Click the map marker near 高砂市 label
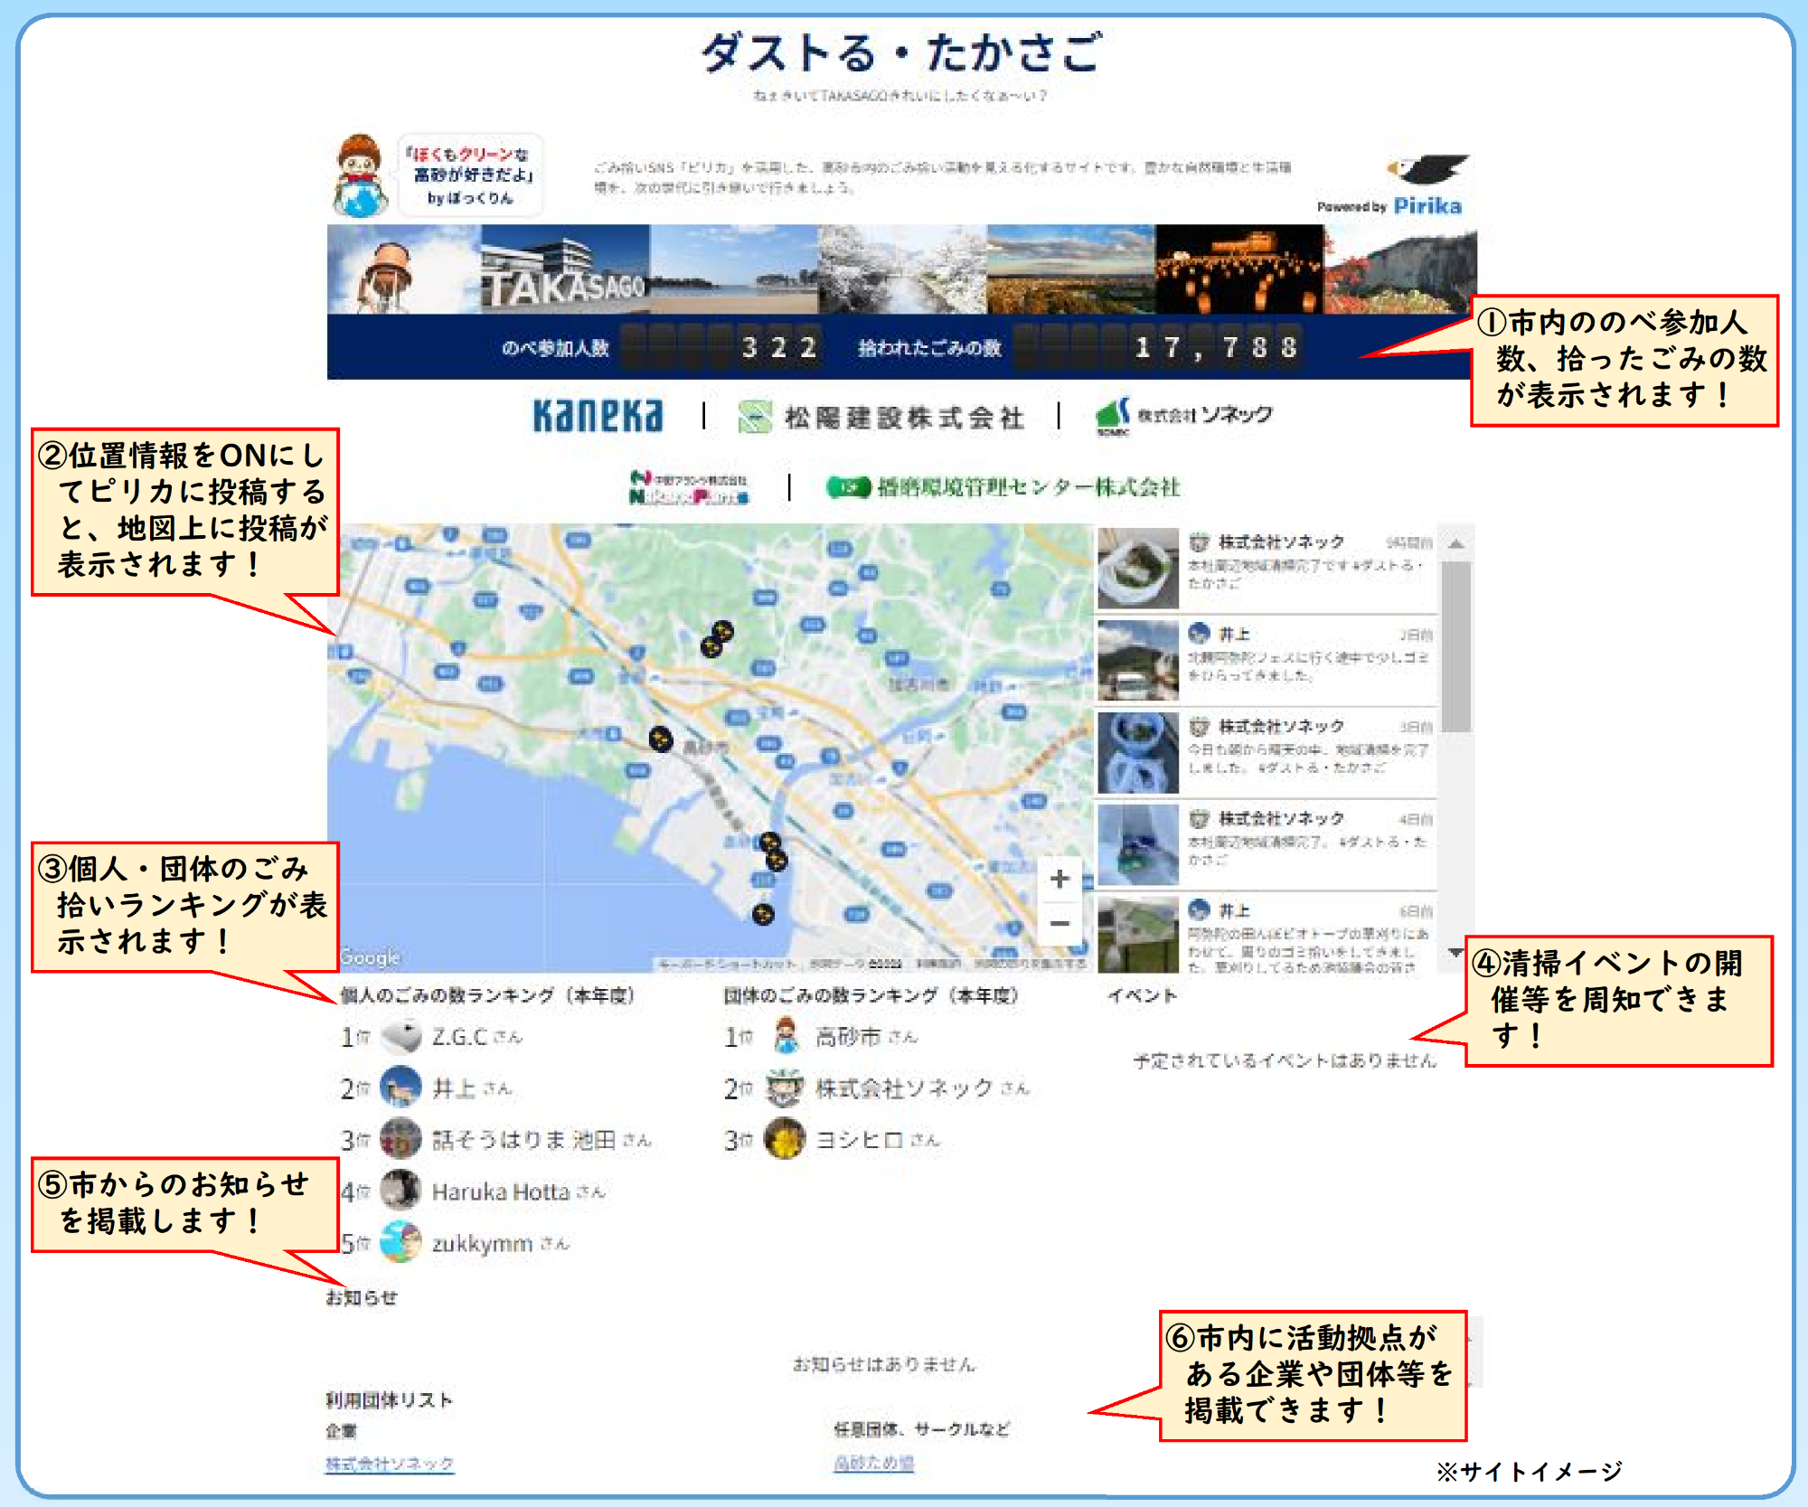This screenshot has width=1808, height=1507. [x=661, y=739]
